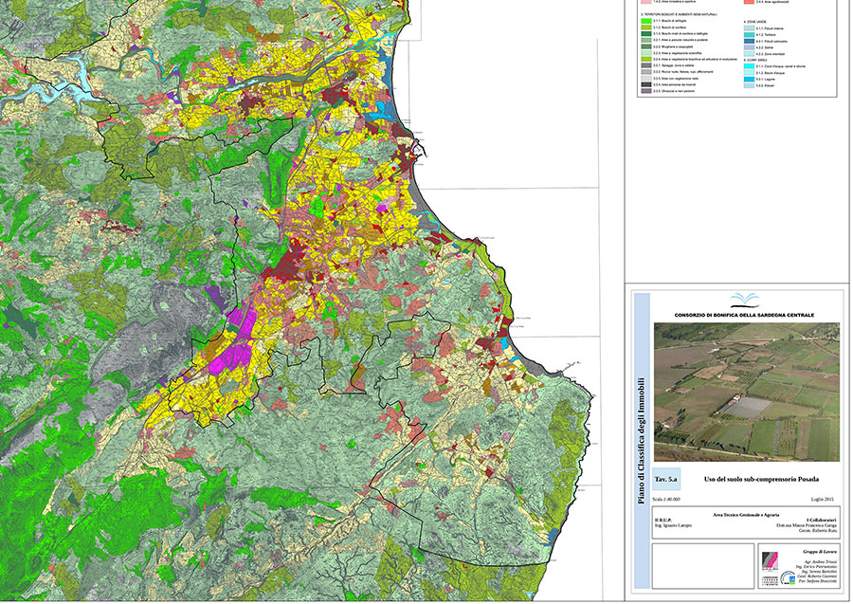The image size is (853, 604).
Task: Click the 'Scala 1:40.000' text
Action: click(x=666, y=500)
